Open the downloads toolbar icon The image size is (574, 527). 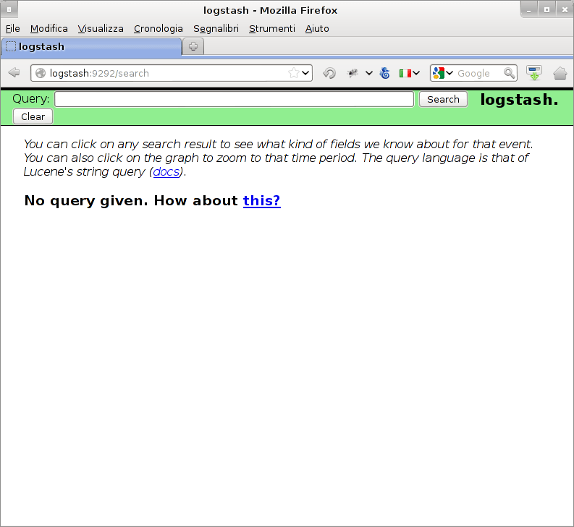point(534,73)
